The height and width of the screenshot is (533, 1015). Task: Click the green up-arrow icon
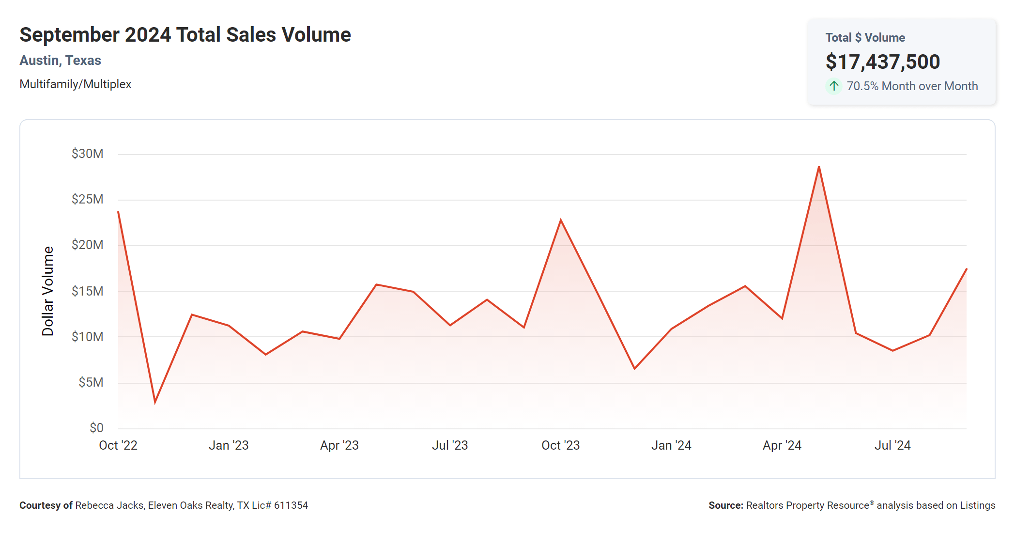click(x=833, y=86)
